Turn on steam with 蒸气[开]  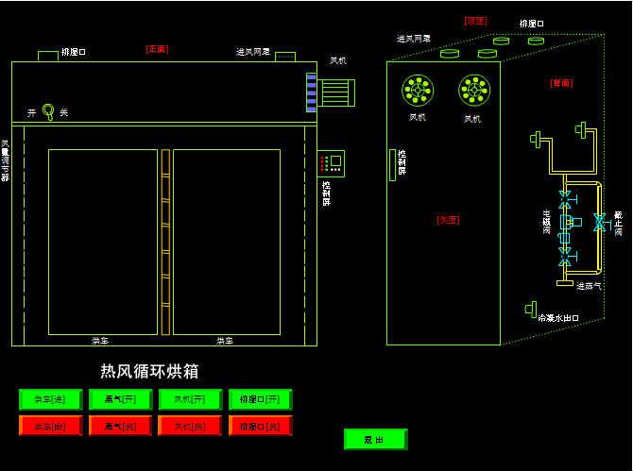click(x=120, y=400)
